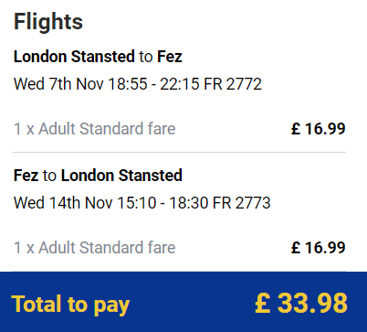The width and height of the screenshot is (367, 332).
Task: Select London Stansted to Fez route title
Action: [98, 57]
